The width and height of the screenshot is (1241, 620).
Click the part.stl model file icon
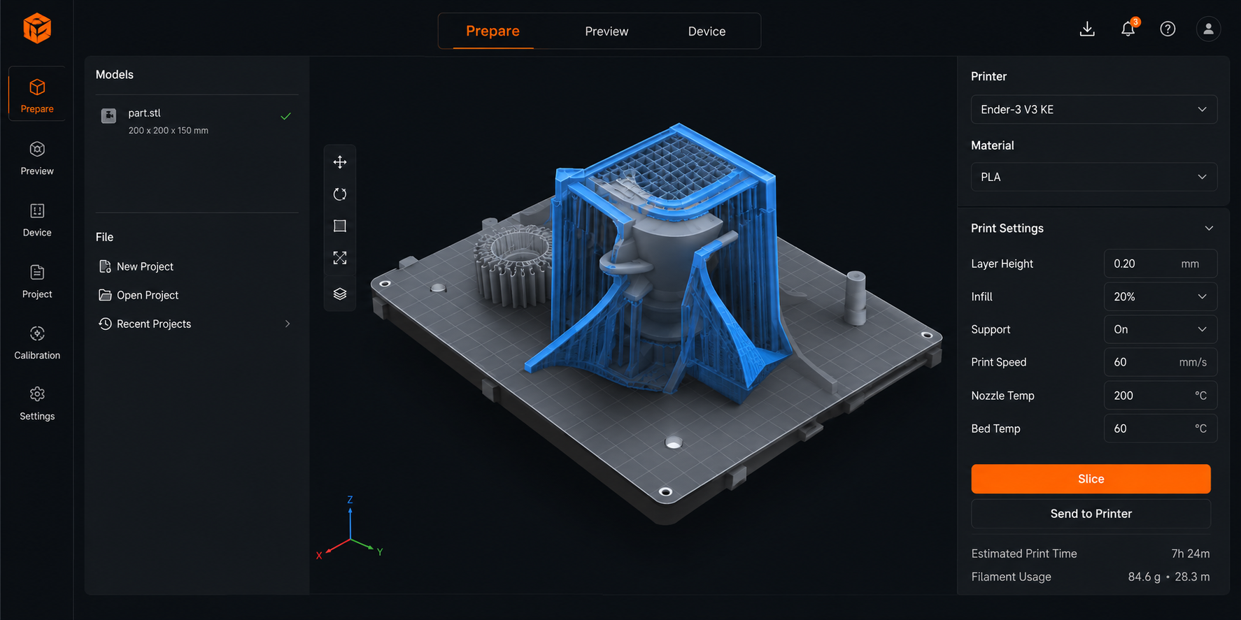tap(108, 115)
